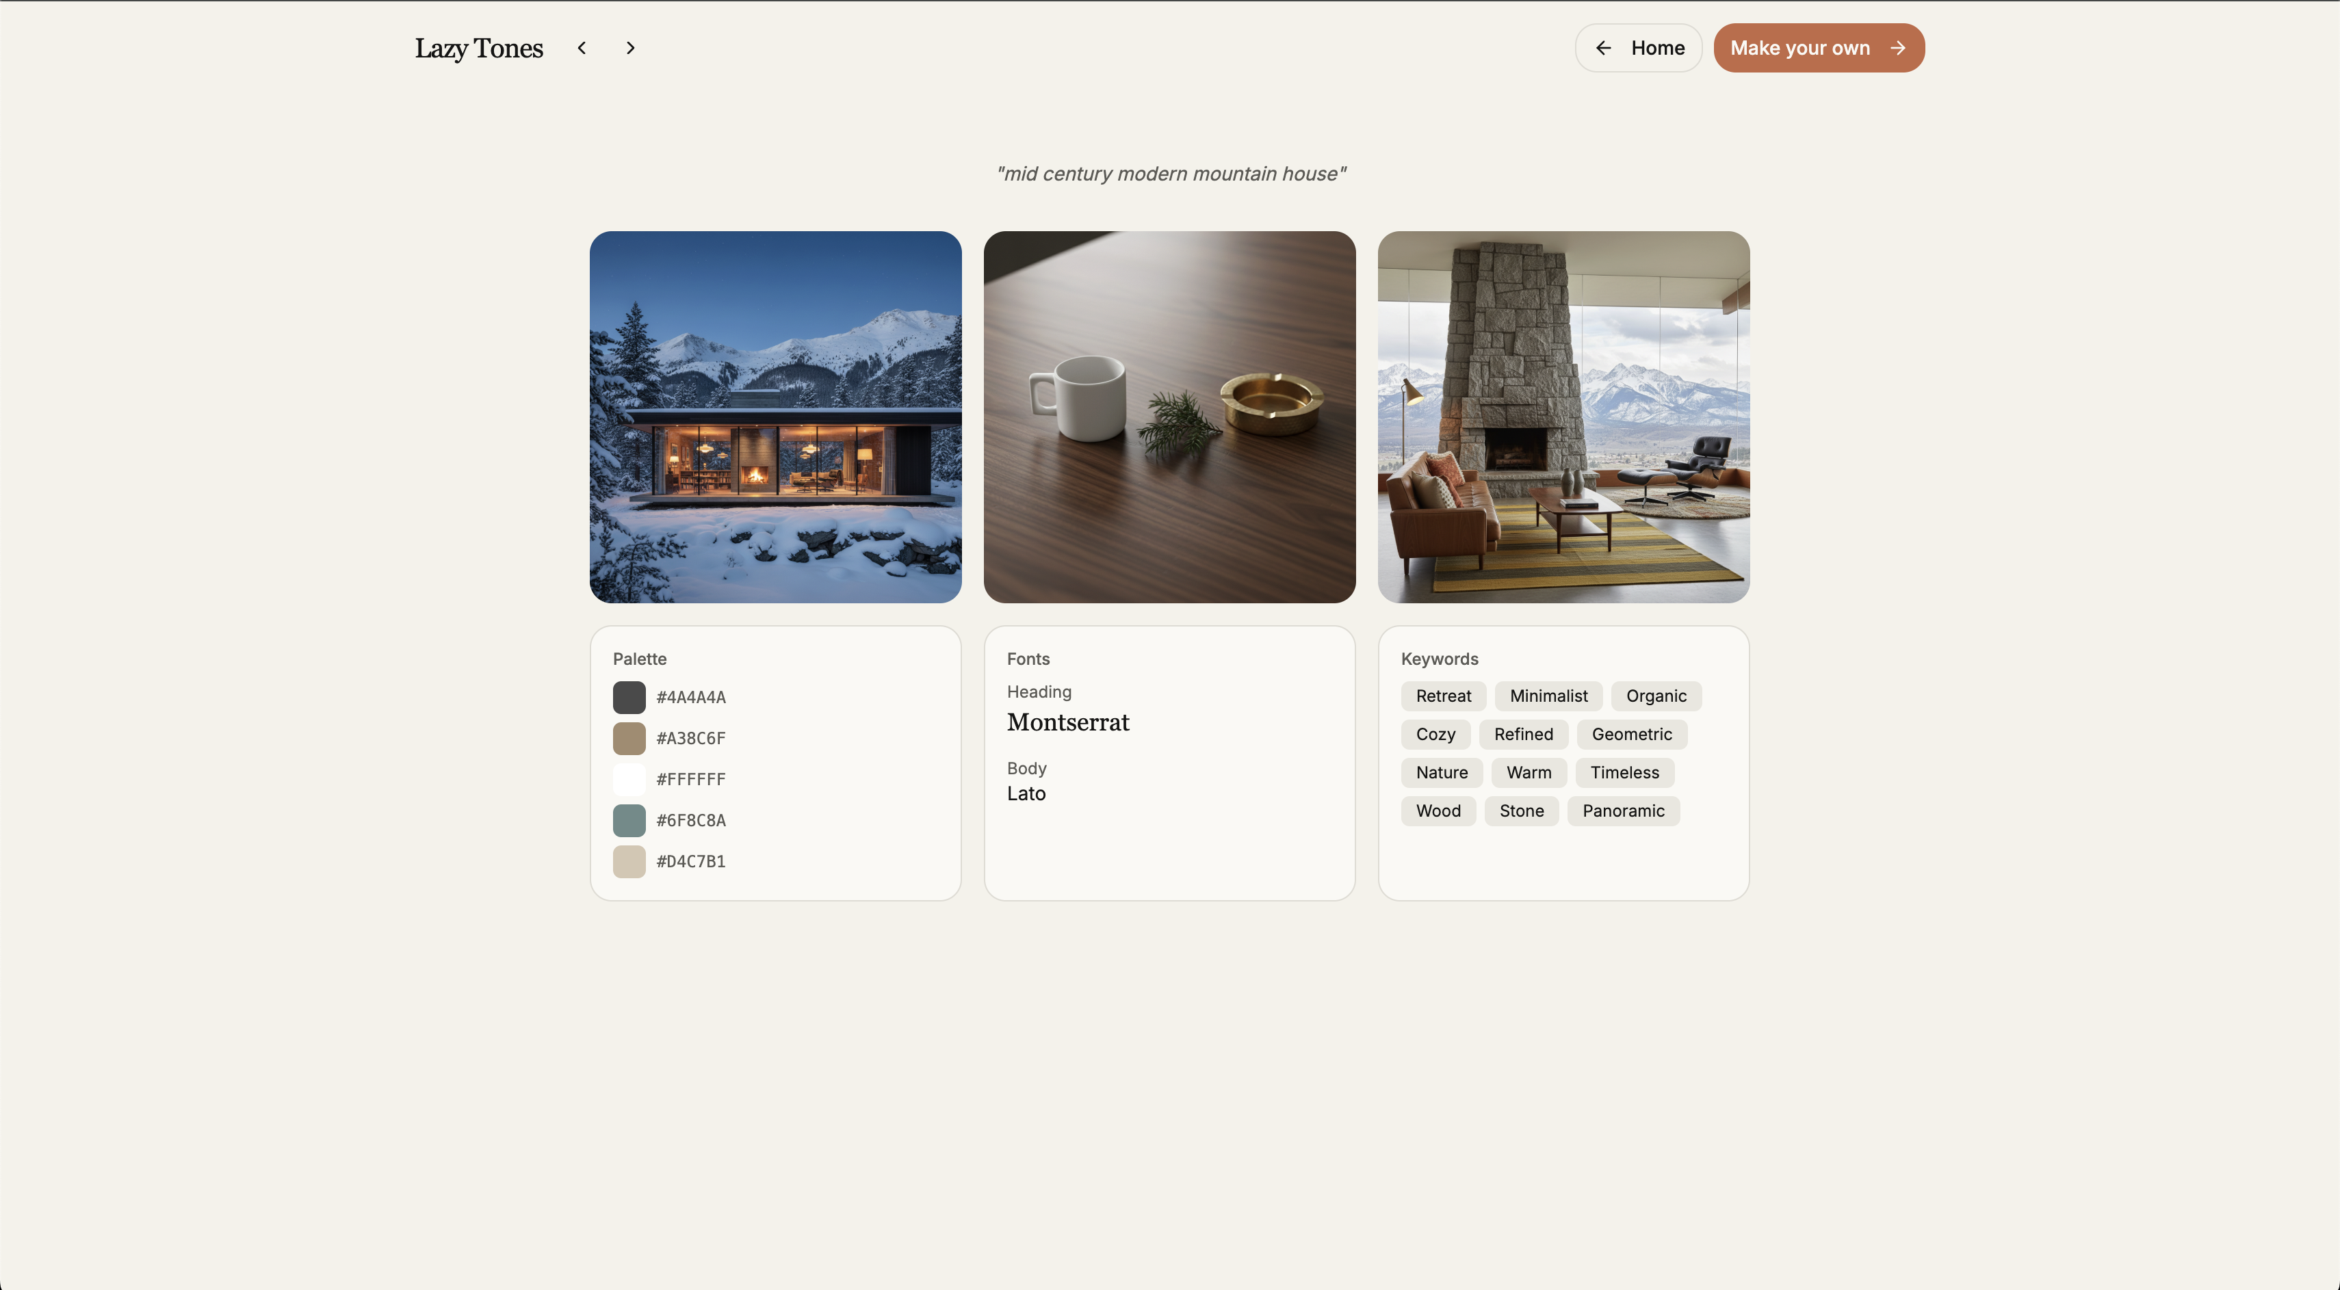Select the teal #6F8C8A swatch
The image size is (2340, 1290).
[629, 819]
